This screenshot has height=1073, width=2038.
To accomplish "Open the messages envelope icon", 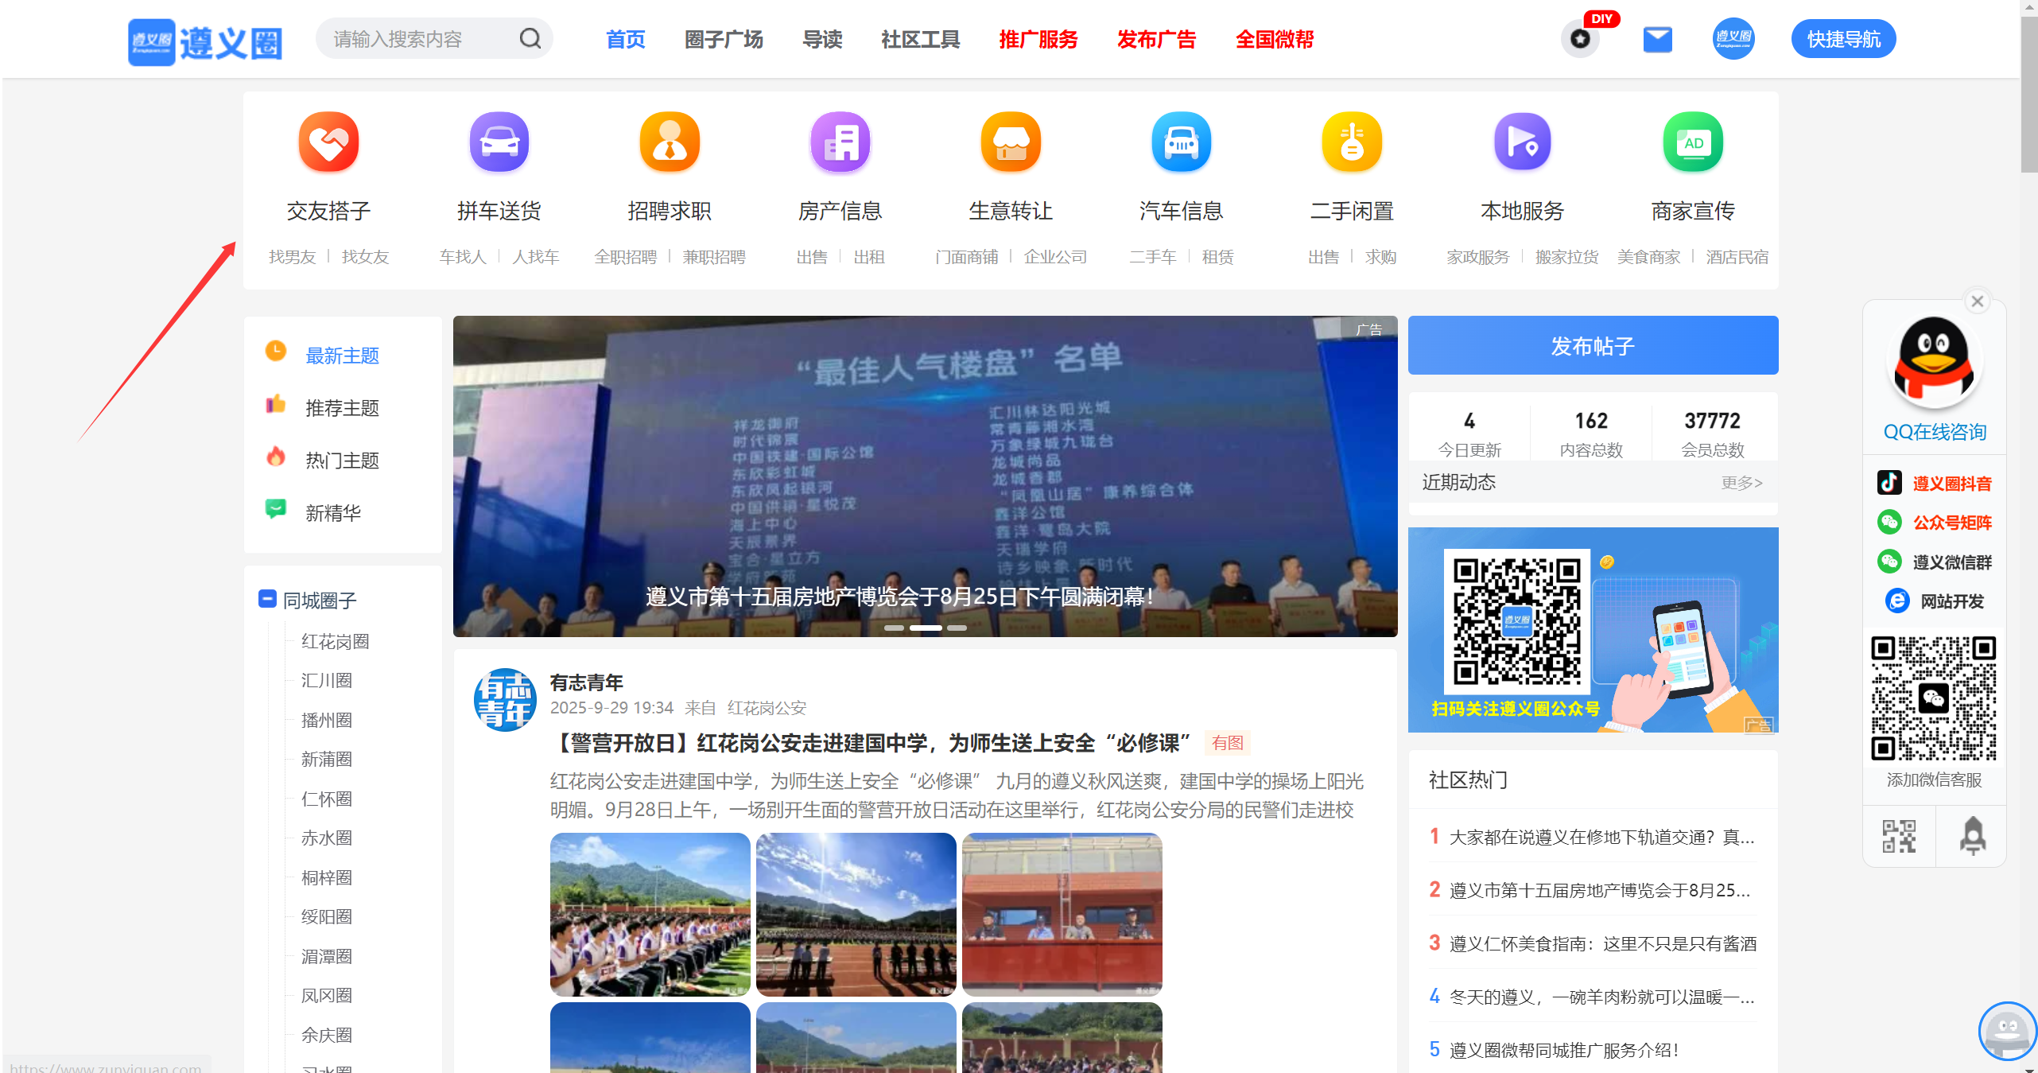I will (x=1657, y=39).
